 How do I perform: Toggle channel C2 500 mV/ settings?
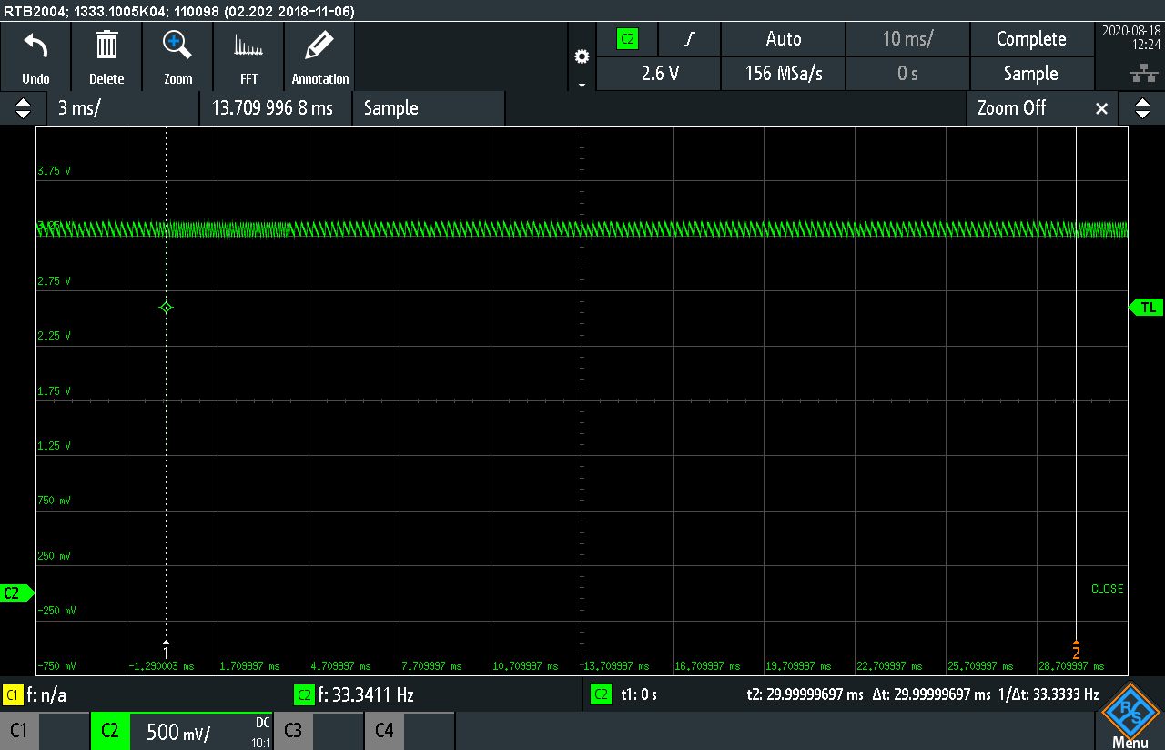click(181, 731)
